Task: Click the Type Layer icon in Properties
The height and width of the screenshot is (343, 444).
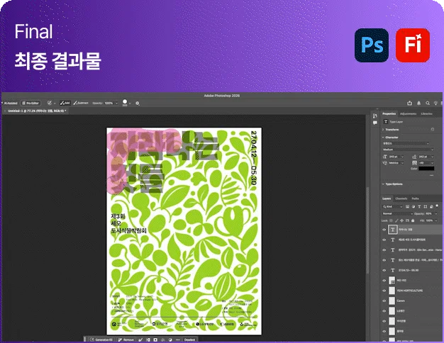Action: click(386, 122)
